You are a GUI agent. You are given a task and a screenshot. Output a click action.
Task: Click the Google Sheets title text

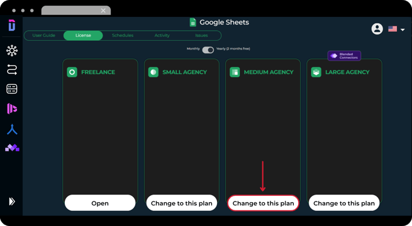[224, 22]
